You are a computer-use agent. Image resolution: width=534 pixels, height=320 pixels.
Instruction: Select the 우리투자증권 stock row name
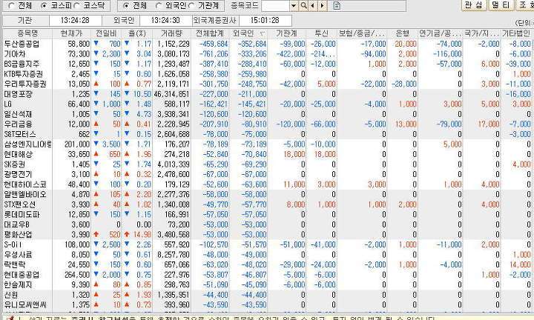tap(25, 84)
